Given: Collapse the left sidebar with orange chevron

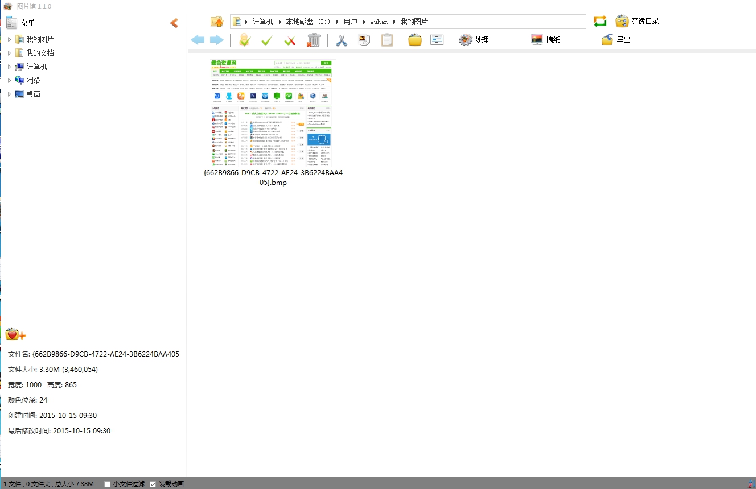Looking at the screenshot, I should pos(174,23).
